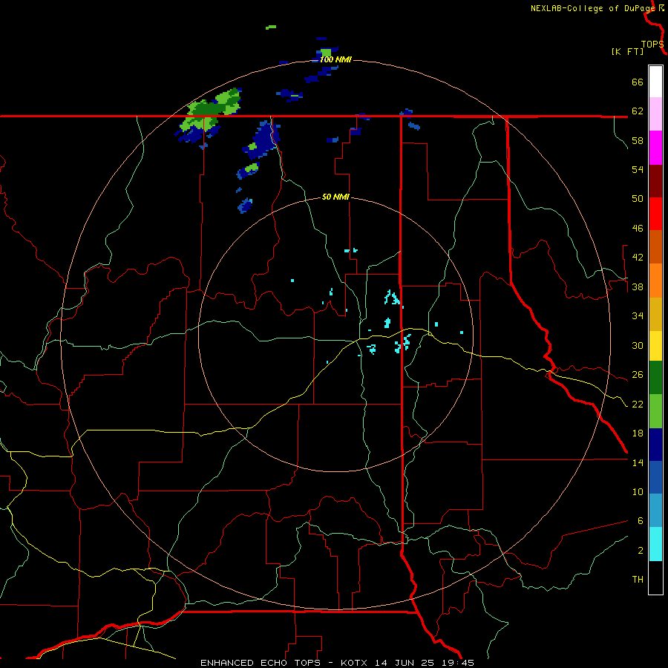Viewport: 668px width, 668px height.
Task: Click the legend value 46
Action: pos(638,229)
